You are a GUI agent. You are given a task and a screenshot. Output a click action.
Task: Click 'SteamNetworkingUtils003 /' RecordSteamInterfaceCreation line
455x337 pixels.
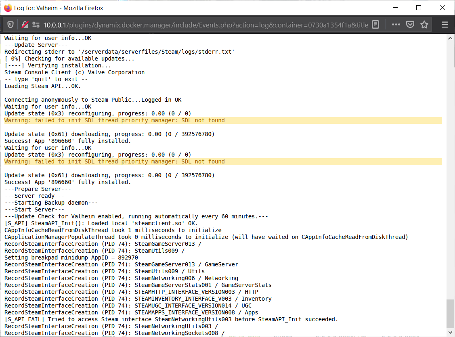click(111, 326)
